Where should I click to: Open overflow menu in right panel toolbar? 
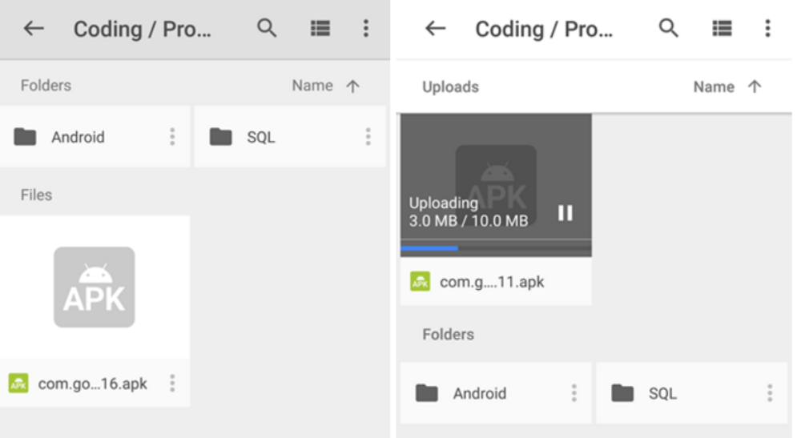coord(767,29)
